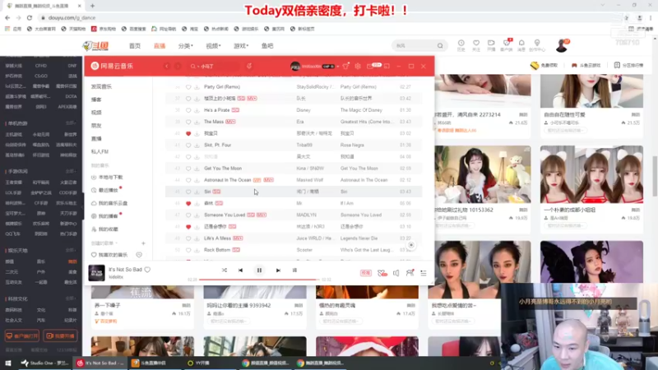Open Douyu stream thumbnail 一个朴素的成都小姐姐
The height and width of the screenshot is (370, 658).
pyautogui.click(x=591, y=174)
